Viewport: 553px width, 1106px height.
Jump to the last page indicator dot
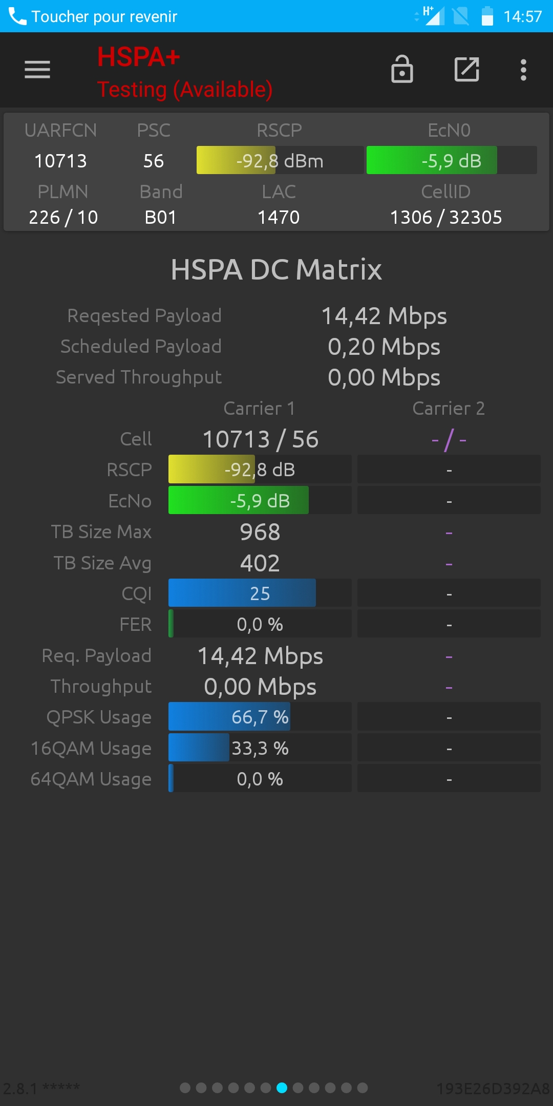pyautogui.click(x=363, y=1088)
